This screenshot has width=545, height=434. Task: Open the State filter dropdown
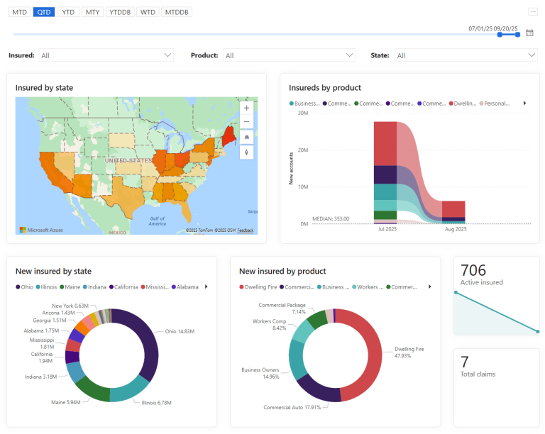(466, 55)
